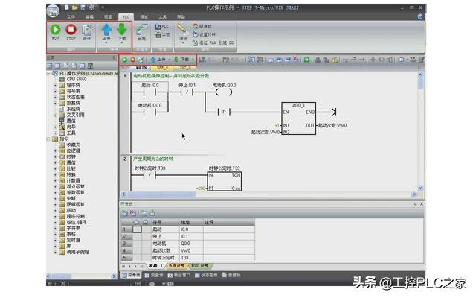Select the INT_0 editor tab

pyautogui.click(x=185, y=68)
